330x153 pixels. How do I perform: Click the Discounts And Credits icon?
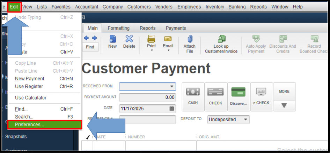283,39
